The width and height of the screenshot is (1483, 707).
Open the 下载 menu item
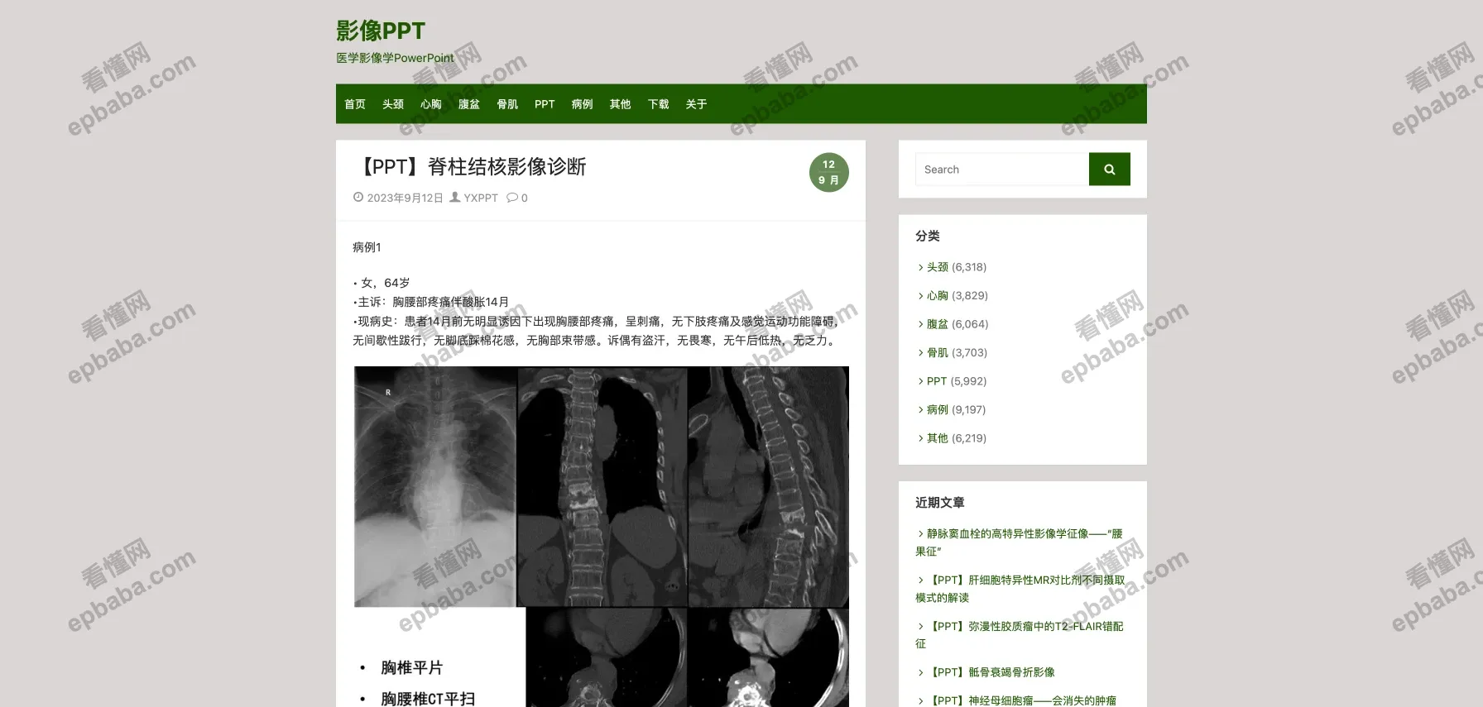pos(659,104)
